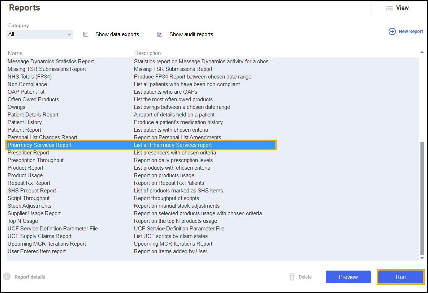Uncheck the Show audit reports checkbox
428x293 pixels.
(x=160, y=34)
